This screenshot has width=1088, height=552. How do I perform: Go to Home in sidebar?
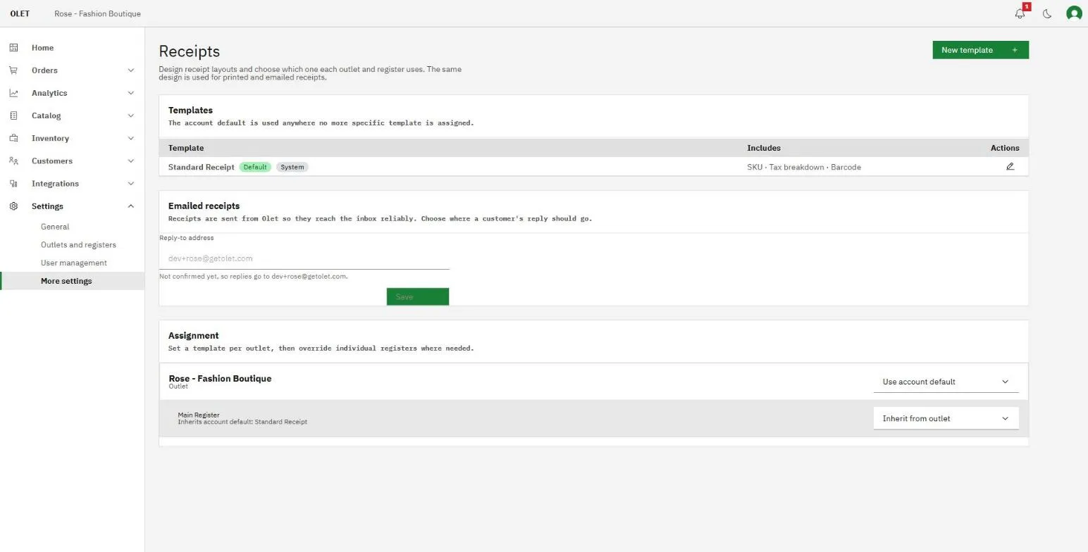pyautogui.click(x=42, y=48)
